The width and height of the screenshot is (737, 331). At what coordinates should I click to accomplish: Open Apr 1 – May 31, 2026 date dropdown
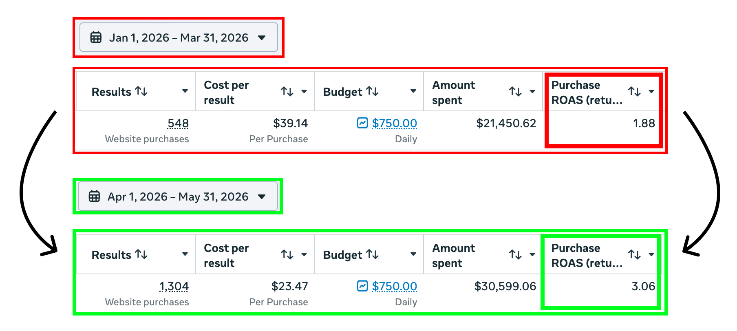[x=178, y=196]
